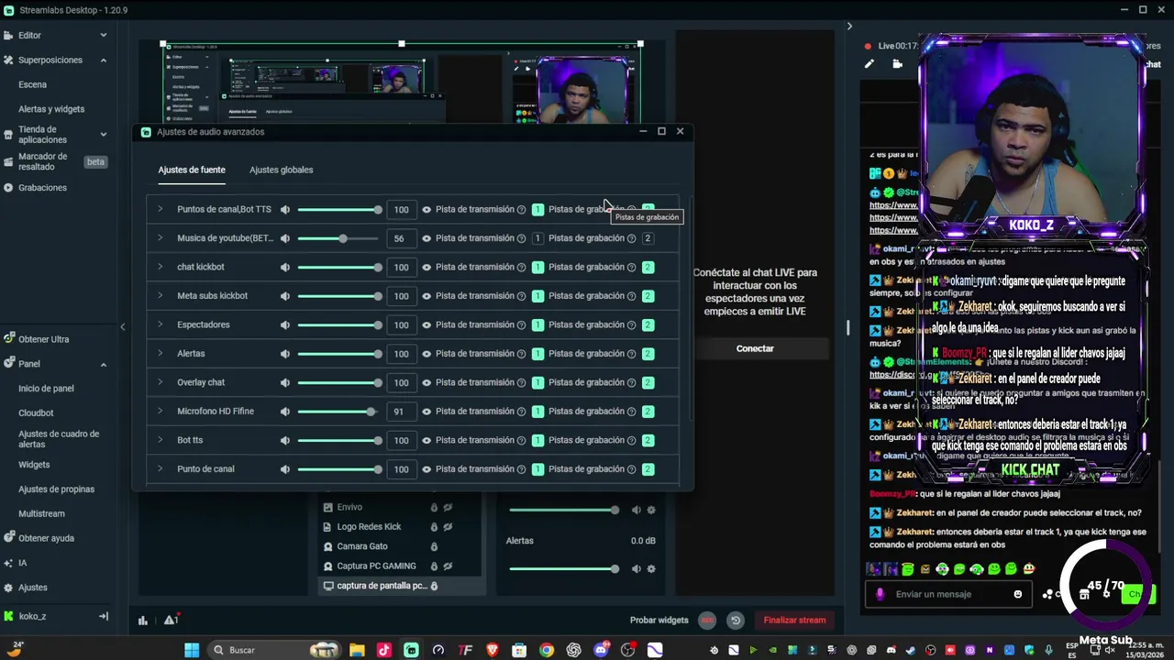The height and width of the screenshot is (660, 1174).
Task: Toggle recording track 2 for Musica de youtube
Action: [x=648, y=238]
